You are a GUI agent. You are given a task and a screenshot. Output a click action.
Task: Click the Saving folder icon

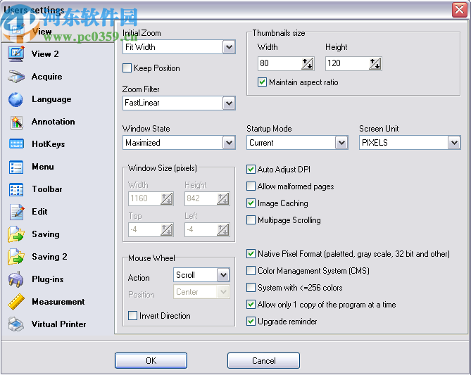tap(16, 234)
